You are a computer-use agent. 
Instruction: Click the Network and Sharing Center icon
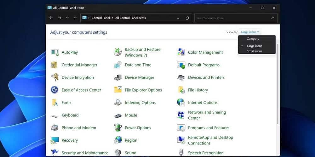point(181,115)
